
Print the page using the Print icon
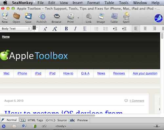point(71,16)
